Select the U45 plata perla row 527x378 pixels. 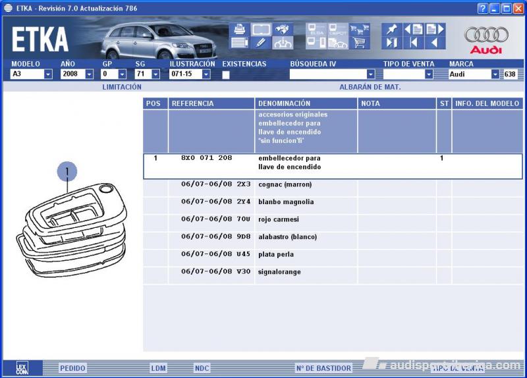(x=333, y=257)
